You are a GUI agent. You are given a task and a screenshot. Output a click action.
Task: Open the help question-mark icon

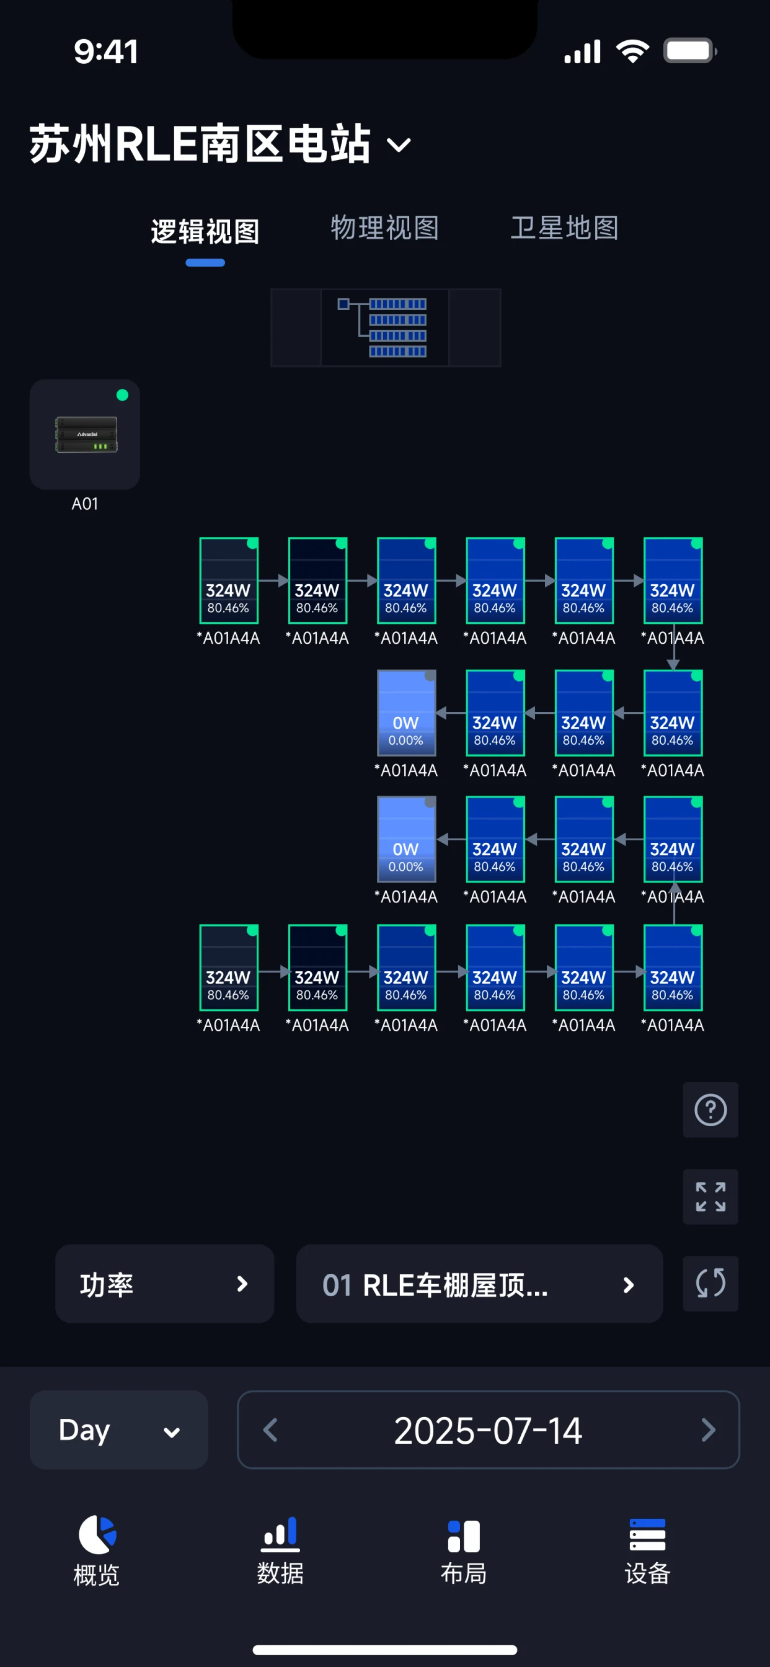pos(710,1110)
